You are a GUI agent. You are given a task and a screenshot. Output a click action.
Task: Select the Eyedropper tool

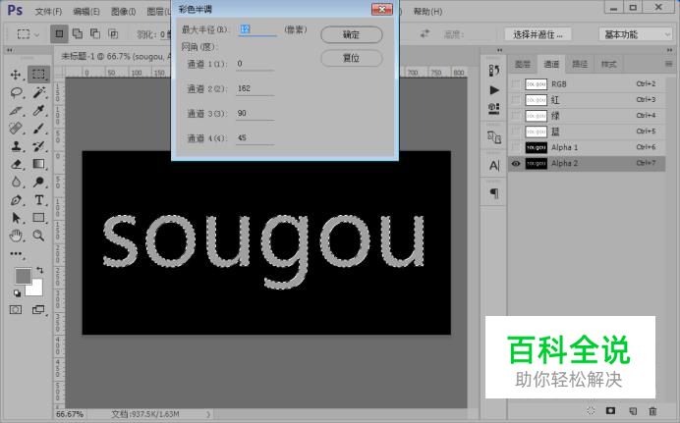click(x=38, y=110)
